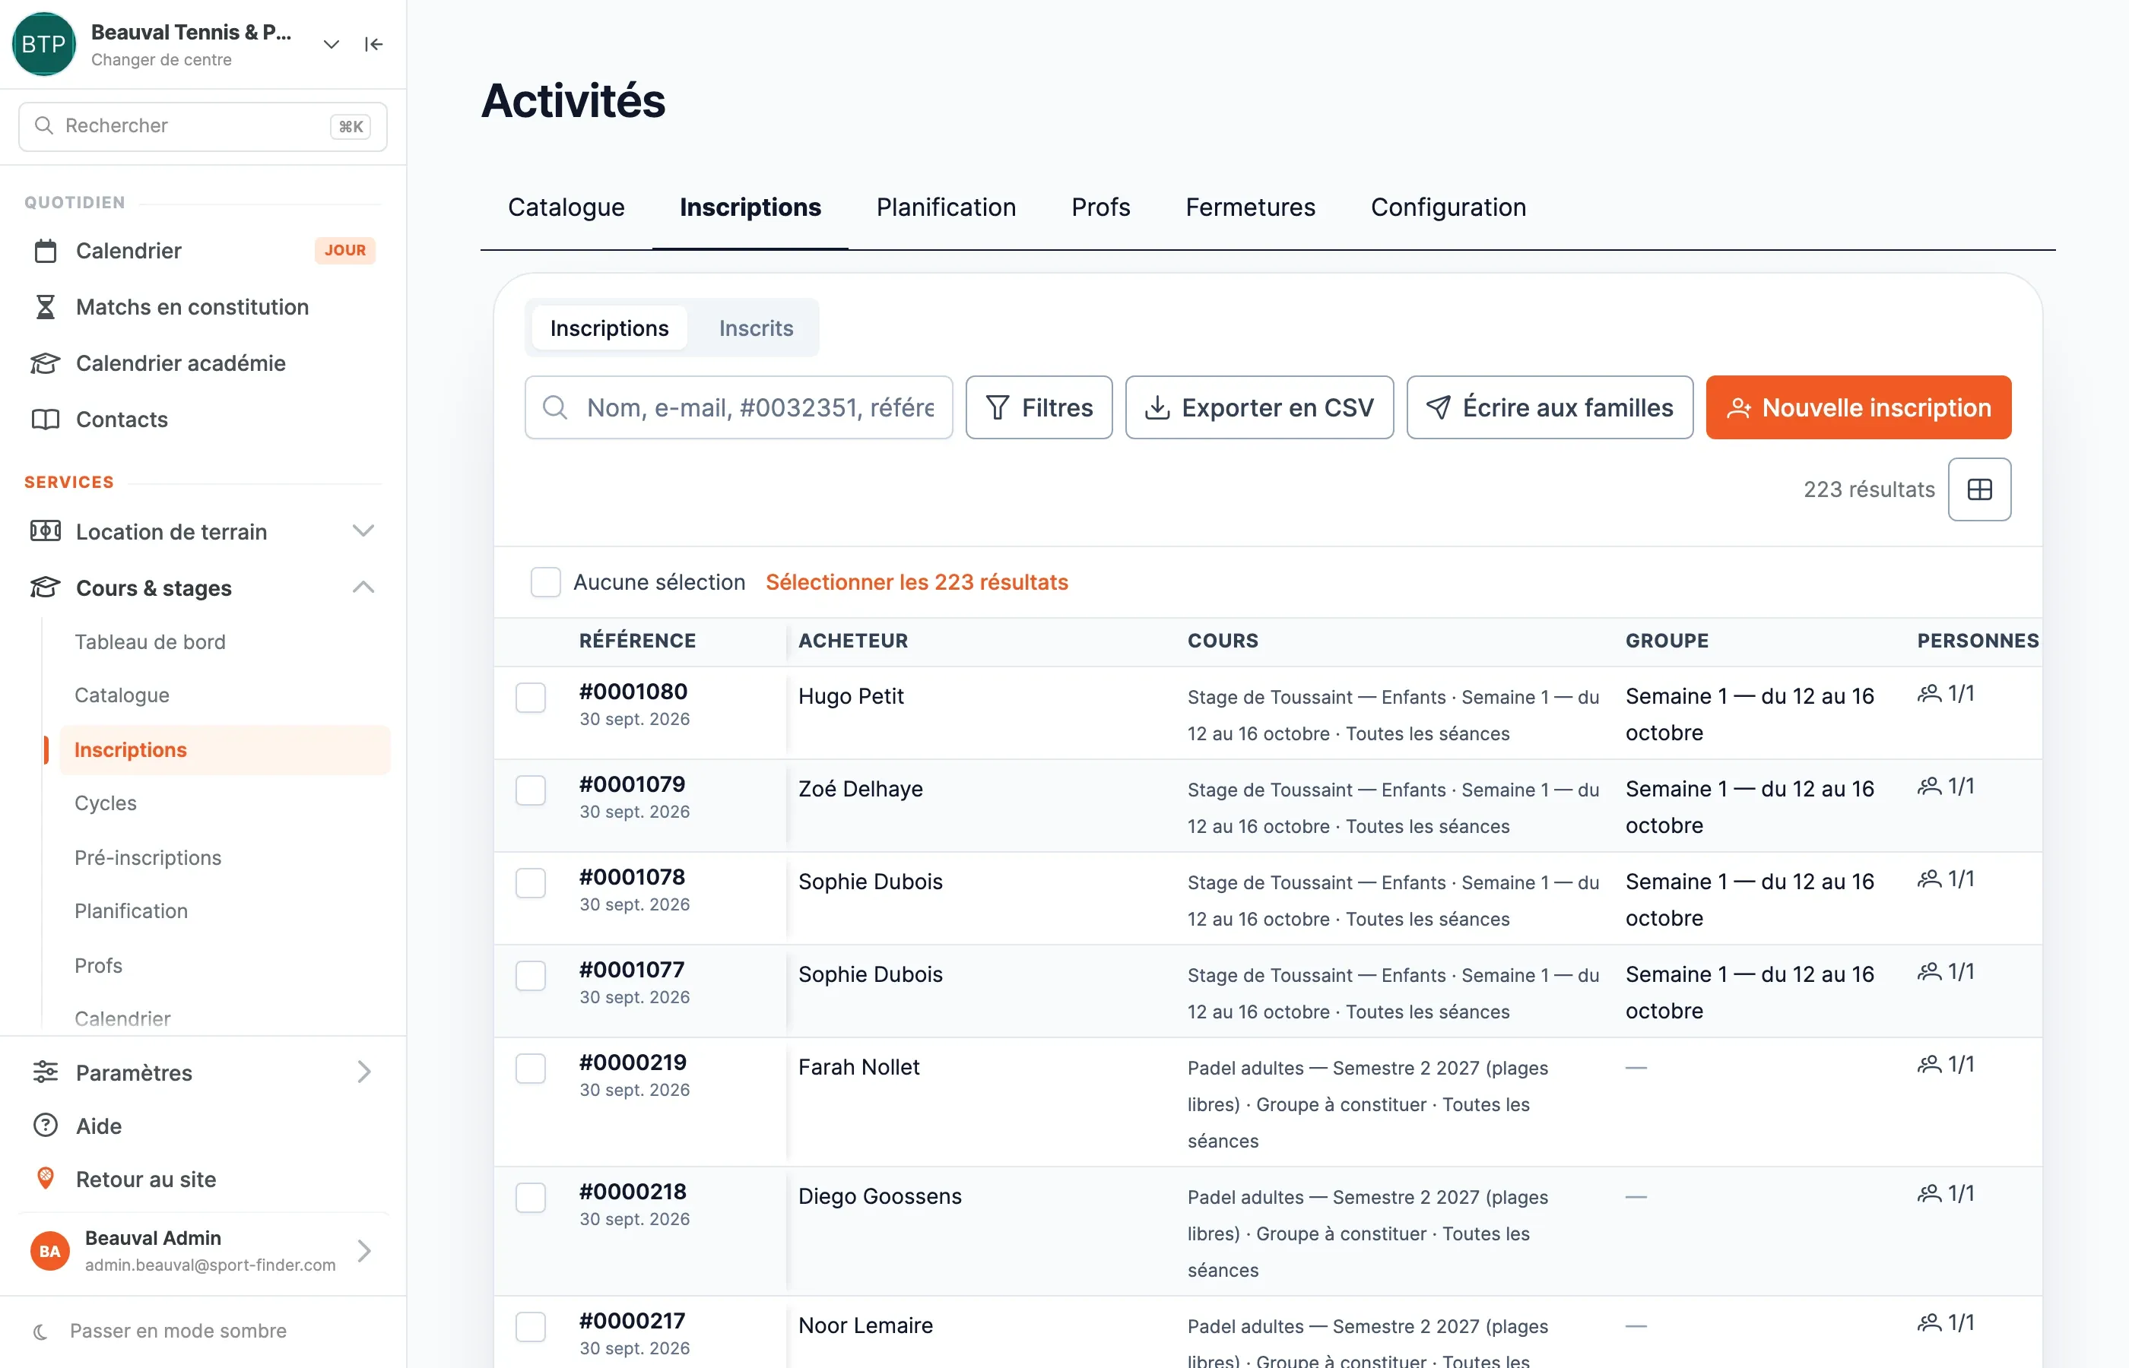The width and height of the screenshot is (2129, 1368).
Task: Switch to the Catalogue top tab
Action: click(566, 207)
